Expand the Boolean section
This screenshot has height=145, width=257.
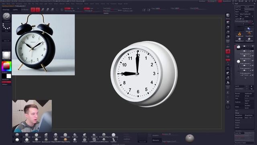click(x=237, y=120)
